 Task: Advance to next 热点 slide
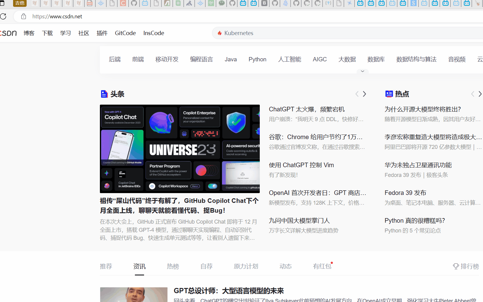click(x=480, y=94)
